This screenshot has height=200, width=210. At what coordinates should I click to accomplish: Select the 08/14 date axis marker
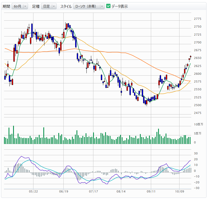[x=121, y=192]
